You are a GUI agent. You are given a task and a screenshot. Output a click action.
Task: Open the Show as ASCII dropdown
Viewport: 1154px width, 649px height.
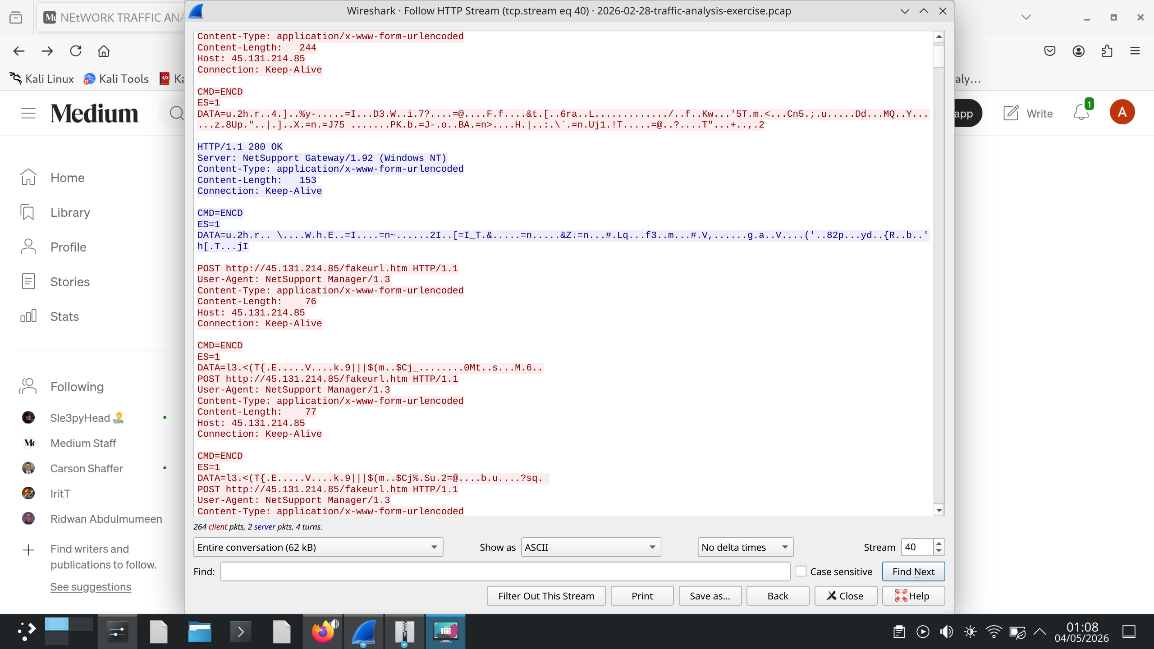click(591, 547)
